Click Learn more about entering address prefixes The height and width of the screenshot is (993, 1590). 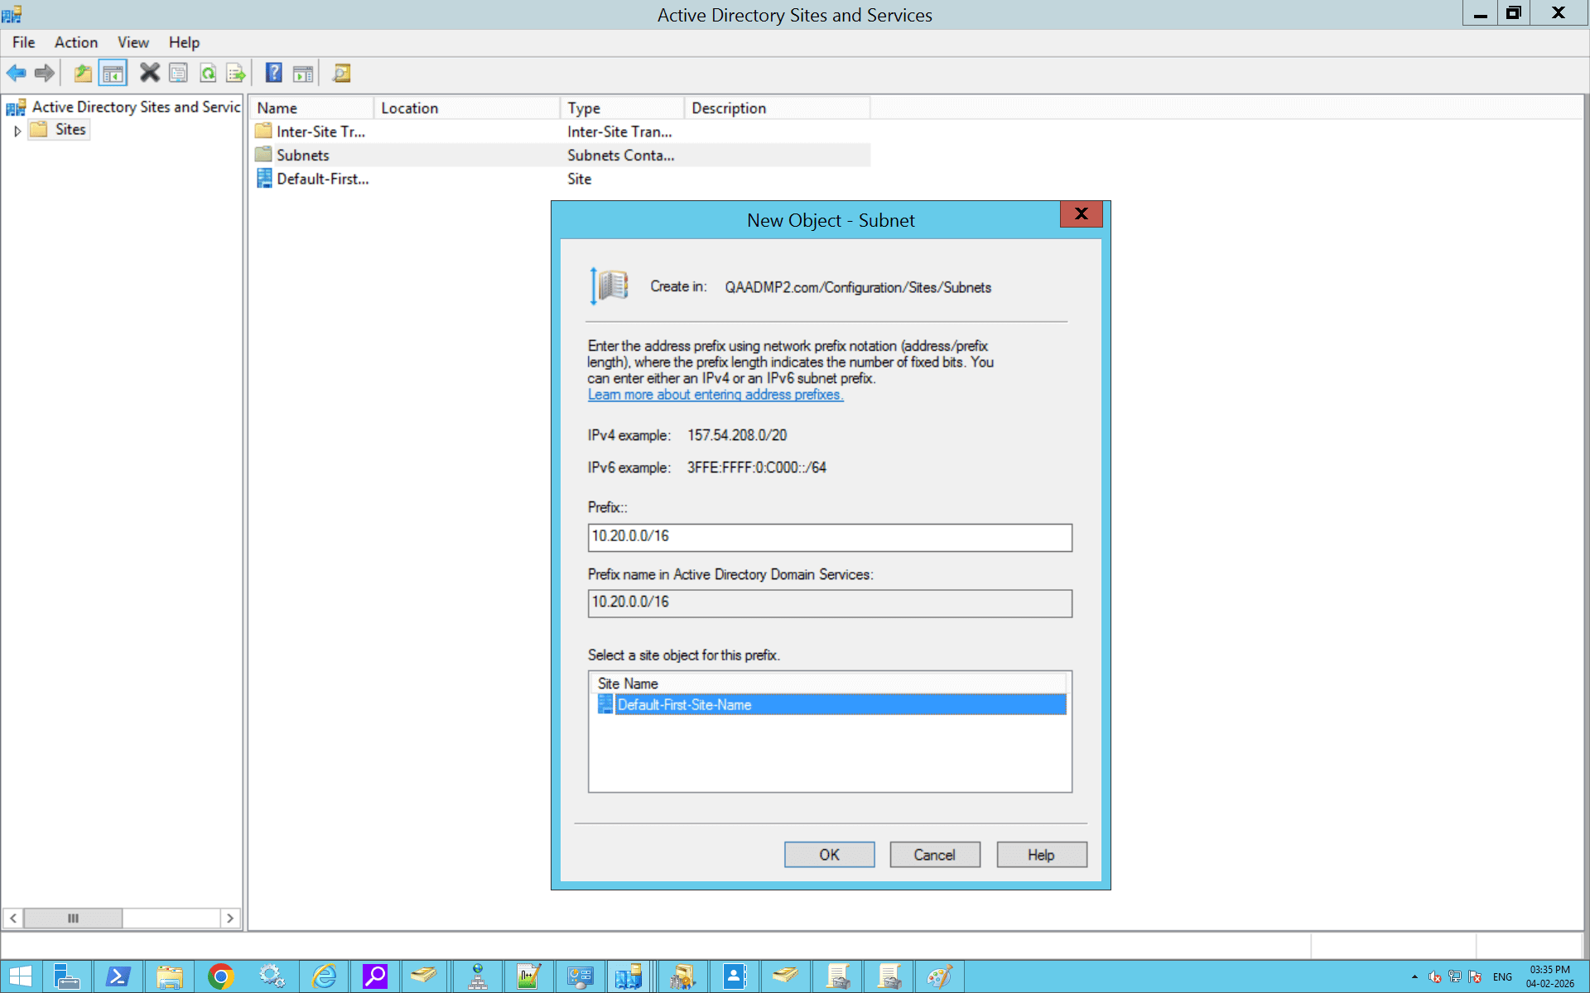coord(715,395)
